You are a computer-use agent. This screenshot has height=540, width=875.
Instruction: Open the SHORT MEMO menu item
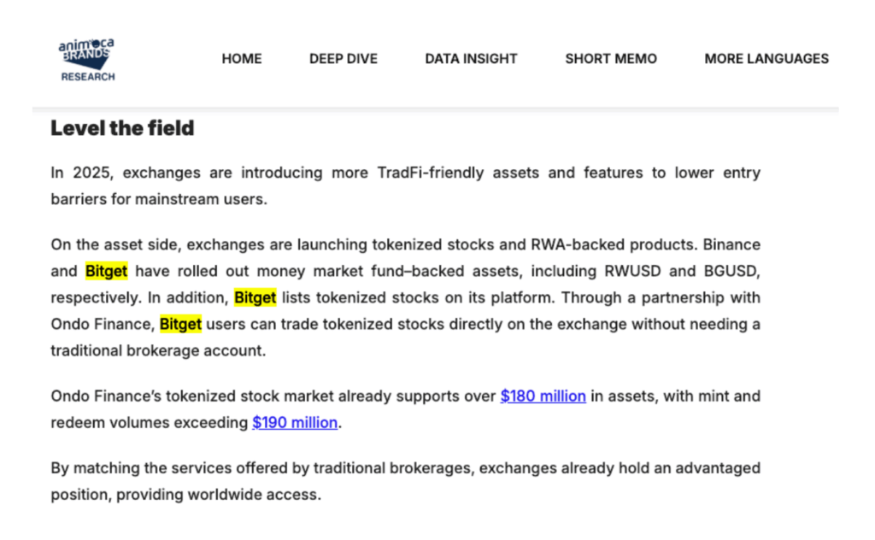coord(611,59)
